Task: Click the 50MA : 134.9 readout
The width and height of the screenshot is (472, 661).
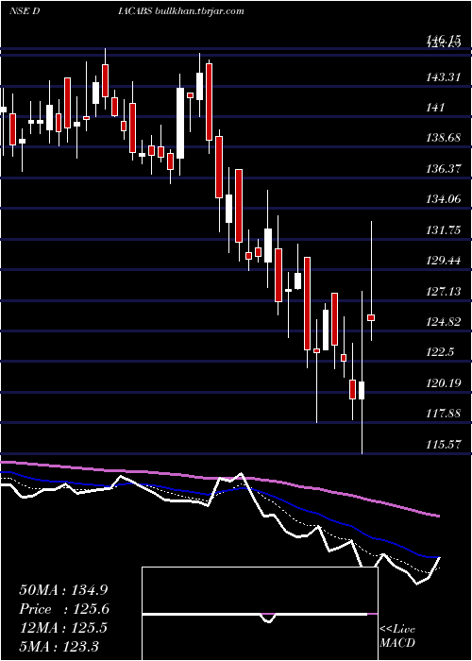Action: 64,590
